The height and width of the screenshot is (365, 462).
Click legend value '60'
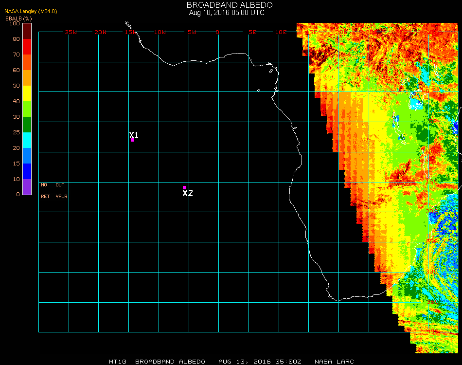coord(16,70)
